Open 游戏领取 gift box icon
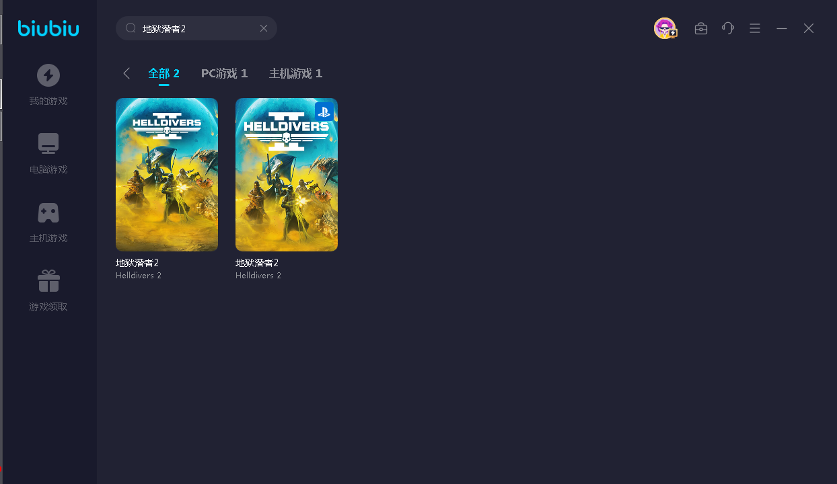The height and width of the screenshot is (484, 837). (48, 281)
